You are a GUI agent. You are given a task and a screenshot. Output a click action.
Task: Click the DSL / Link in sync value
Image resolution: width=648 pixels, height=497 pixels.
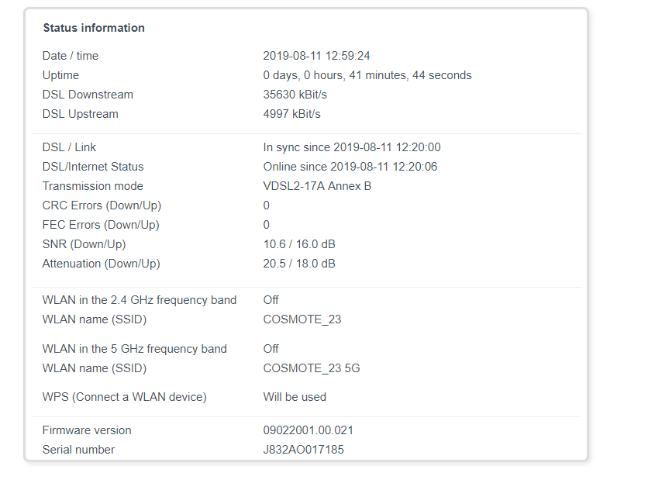pos(352,147)
